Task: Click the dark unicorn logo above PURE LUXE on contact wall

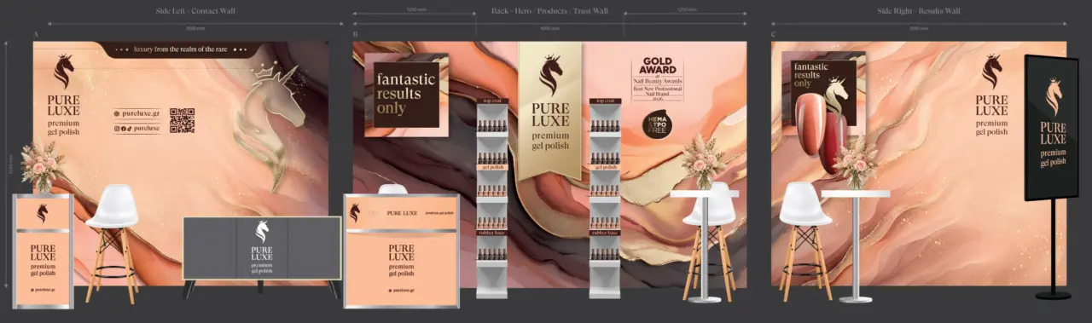Action: tap(63, 72)
